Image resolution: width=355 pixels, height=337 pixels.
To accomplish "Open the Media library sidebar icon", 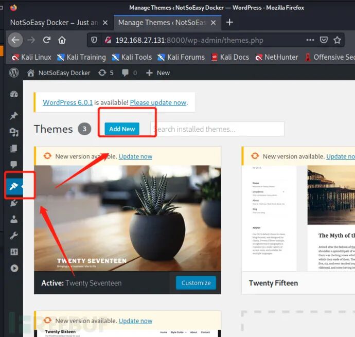I will pyautogui.click(x=14, y=132).
